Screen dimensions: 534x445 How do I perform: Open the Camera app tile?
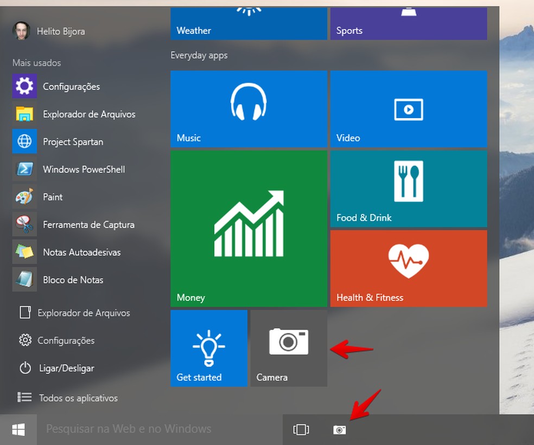coord(288,348)
